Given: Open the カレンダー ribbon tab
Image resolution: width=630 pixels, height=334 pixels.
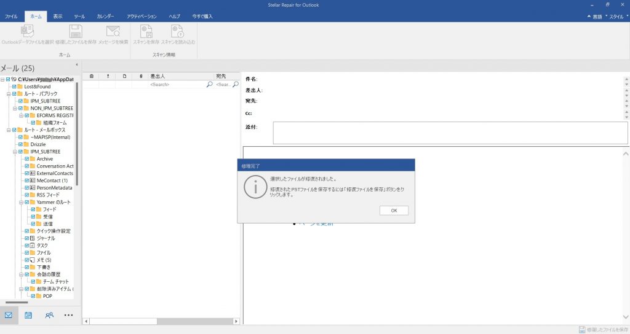Looking at the screenshot, I should click(105, 17).
